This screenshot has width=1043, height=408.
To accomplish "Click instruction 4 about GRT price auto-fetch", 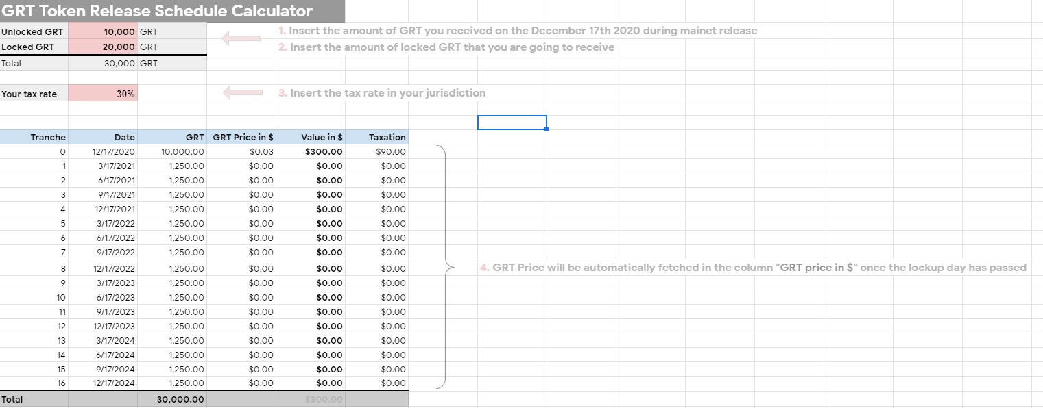I will 754,268.
